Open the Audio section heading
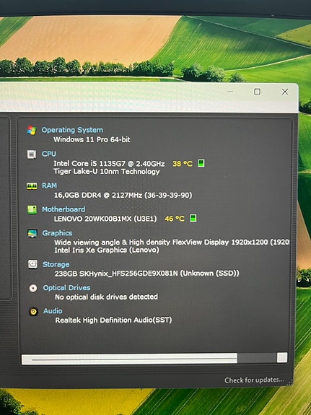 (x=53, y=311)
